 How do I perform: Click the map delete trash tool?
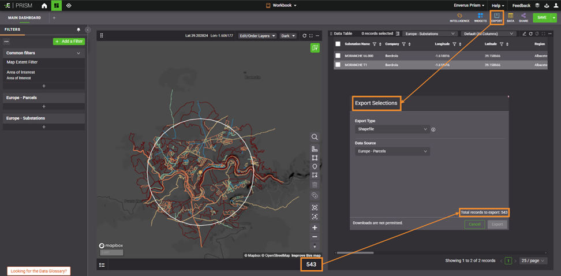coord(315,185)
